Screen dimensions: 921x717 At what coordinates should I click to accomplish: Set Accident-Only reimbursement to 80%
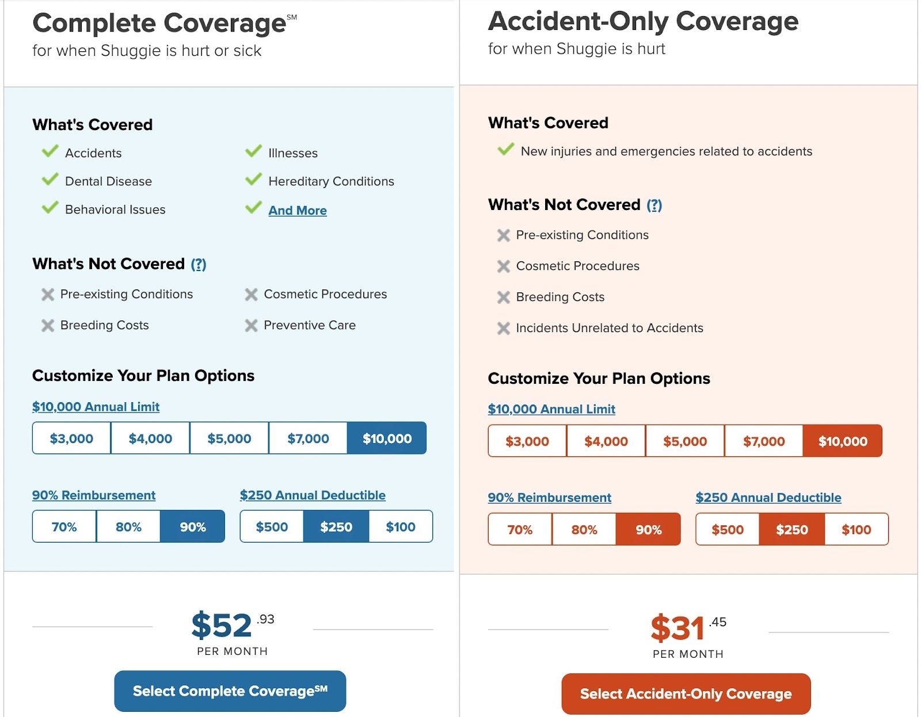click(x=584, y=529)
